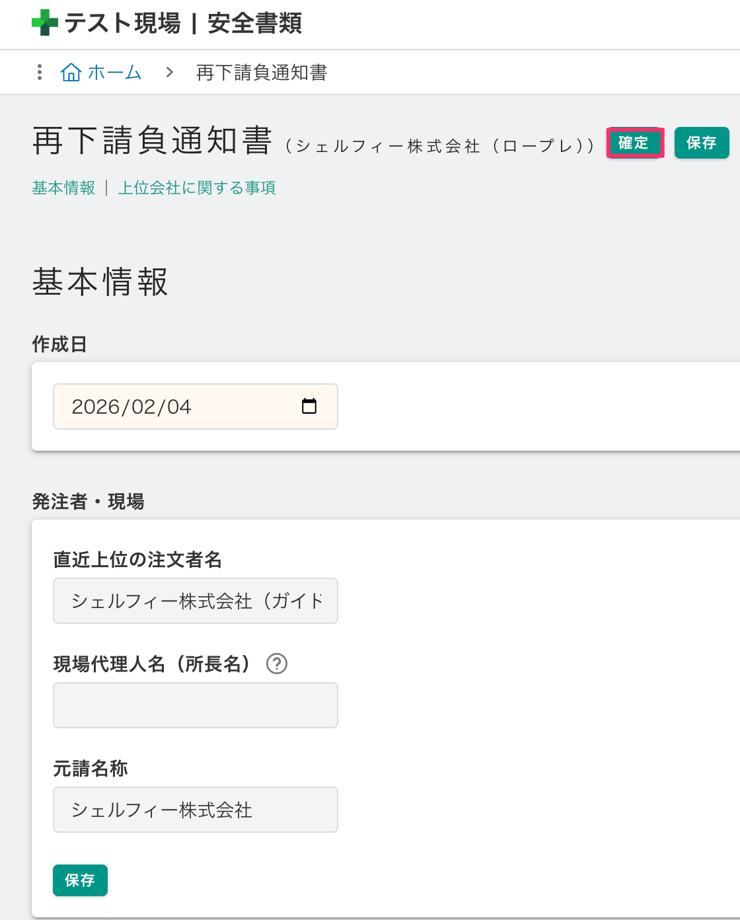Show help for 現場代理人名（所長名）

pos(276,664)
